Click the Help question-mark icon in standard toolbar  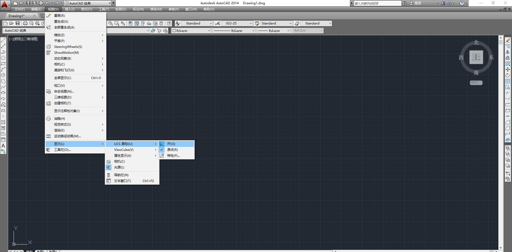coord(169,23)
